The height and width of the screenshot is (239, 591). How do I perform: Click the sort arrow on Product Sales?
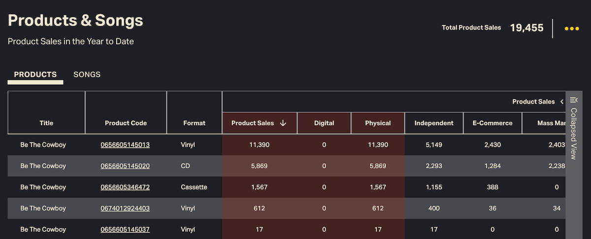283,123
